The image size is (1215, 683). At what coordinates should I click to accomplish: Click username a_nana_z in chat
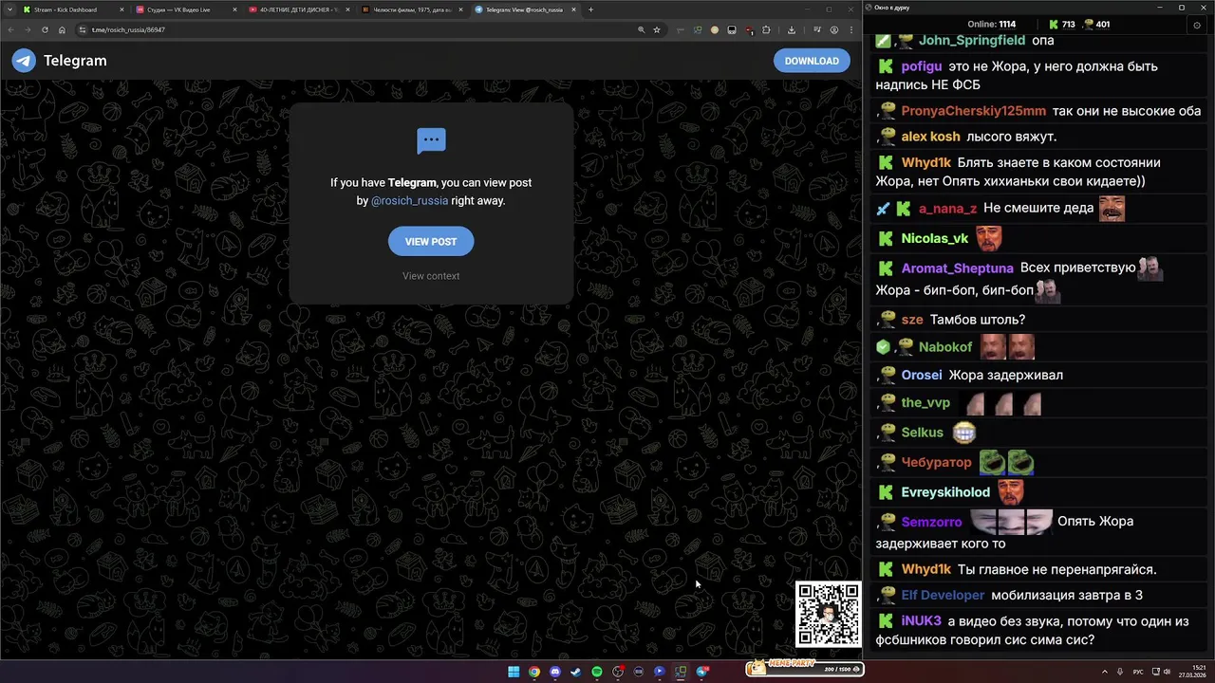pyautogui.click(x=947, y=209)
